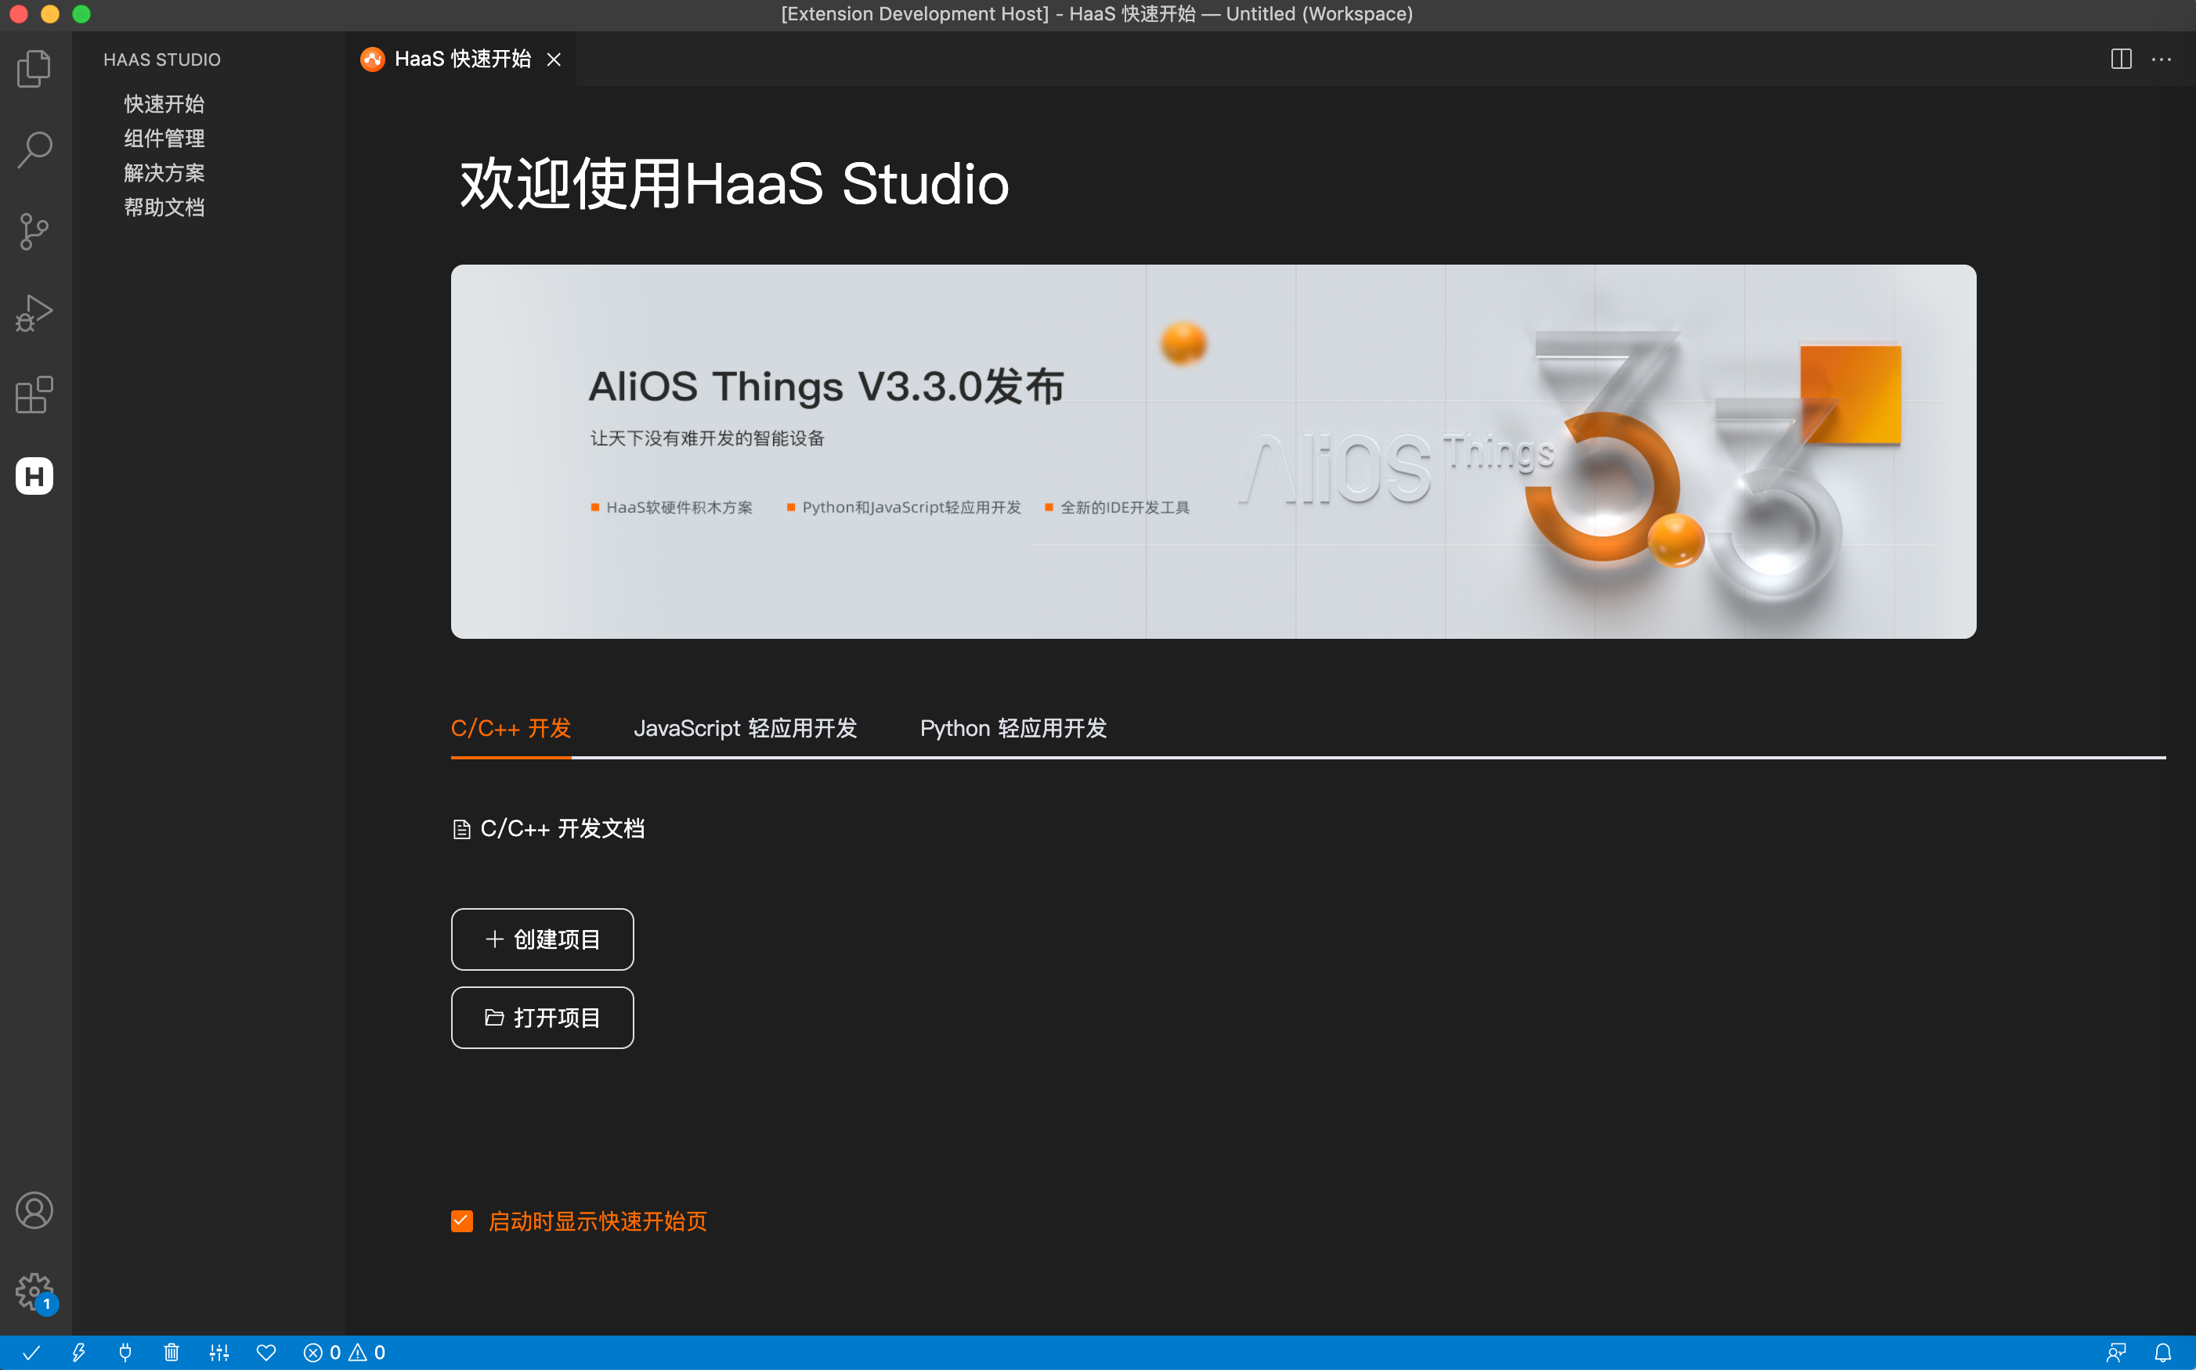2196x1370 pixels.
Task: Click the flash/burn lightning icon in status bar
Action: tap(80, 1352)
